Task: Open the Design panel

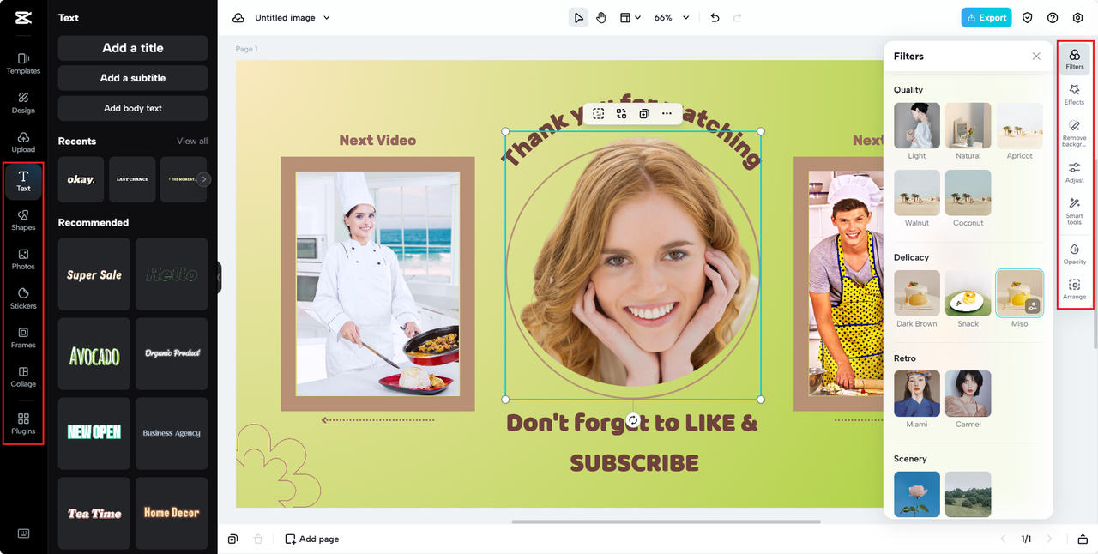Action: pos(23,103)
